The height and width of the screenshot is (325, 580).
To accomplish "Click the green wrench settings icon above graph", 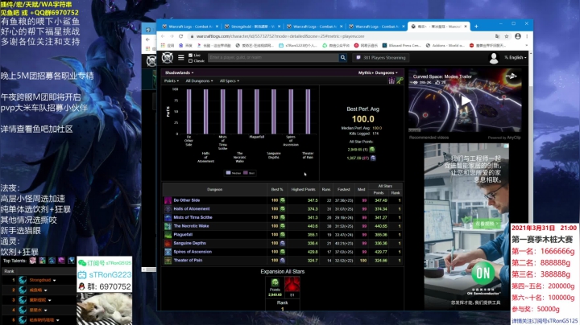I will click(x=400, y=80).
